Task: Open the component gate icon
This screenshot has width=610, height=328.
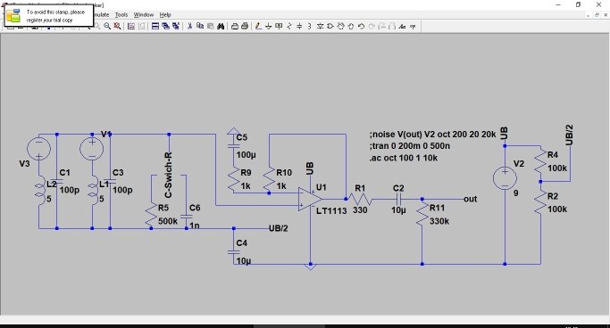Action: (x=330, y=27)
